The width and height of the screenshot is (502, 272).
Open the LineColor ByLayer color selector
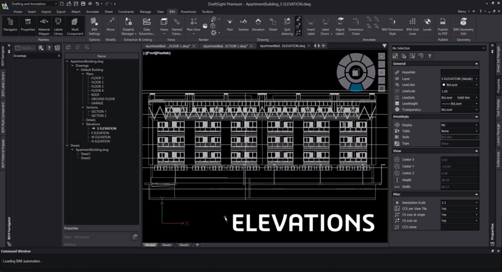coord(460,85)
